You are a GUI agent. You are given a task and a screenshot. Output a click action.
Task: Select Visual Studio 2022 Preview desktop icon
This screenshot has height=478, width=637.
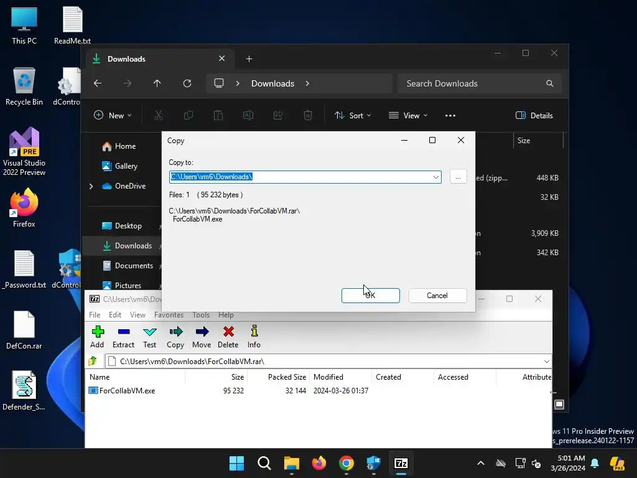(24, 152)
